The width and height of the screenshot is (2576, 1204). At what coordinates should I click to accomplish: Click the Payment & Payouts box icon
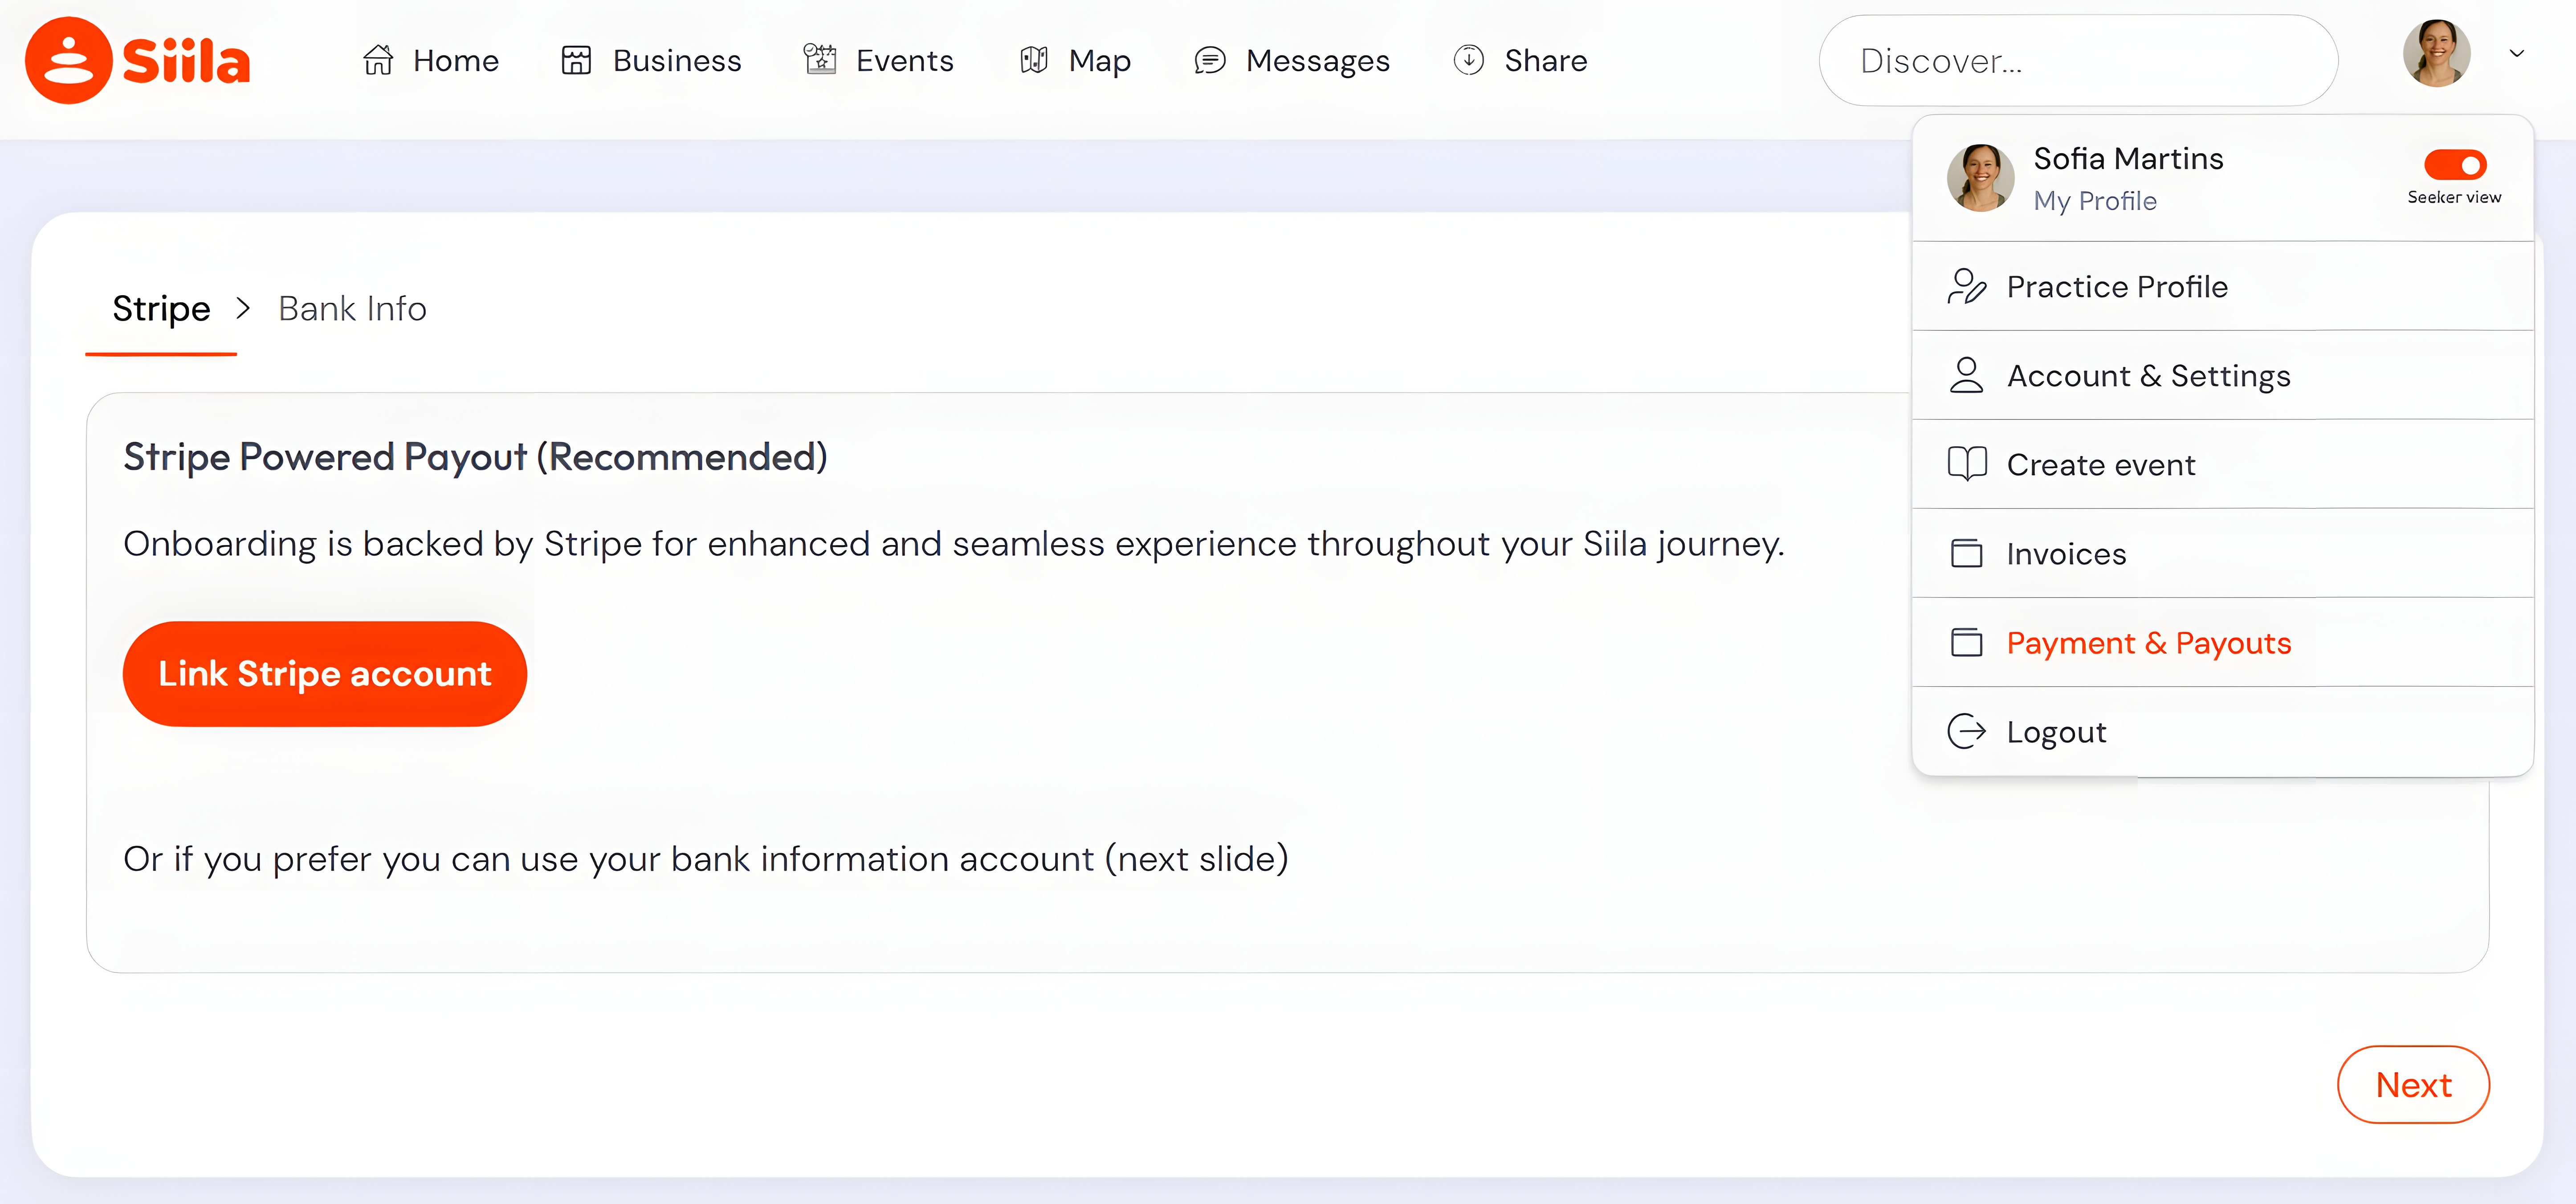1966,642
